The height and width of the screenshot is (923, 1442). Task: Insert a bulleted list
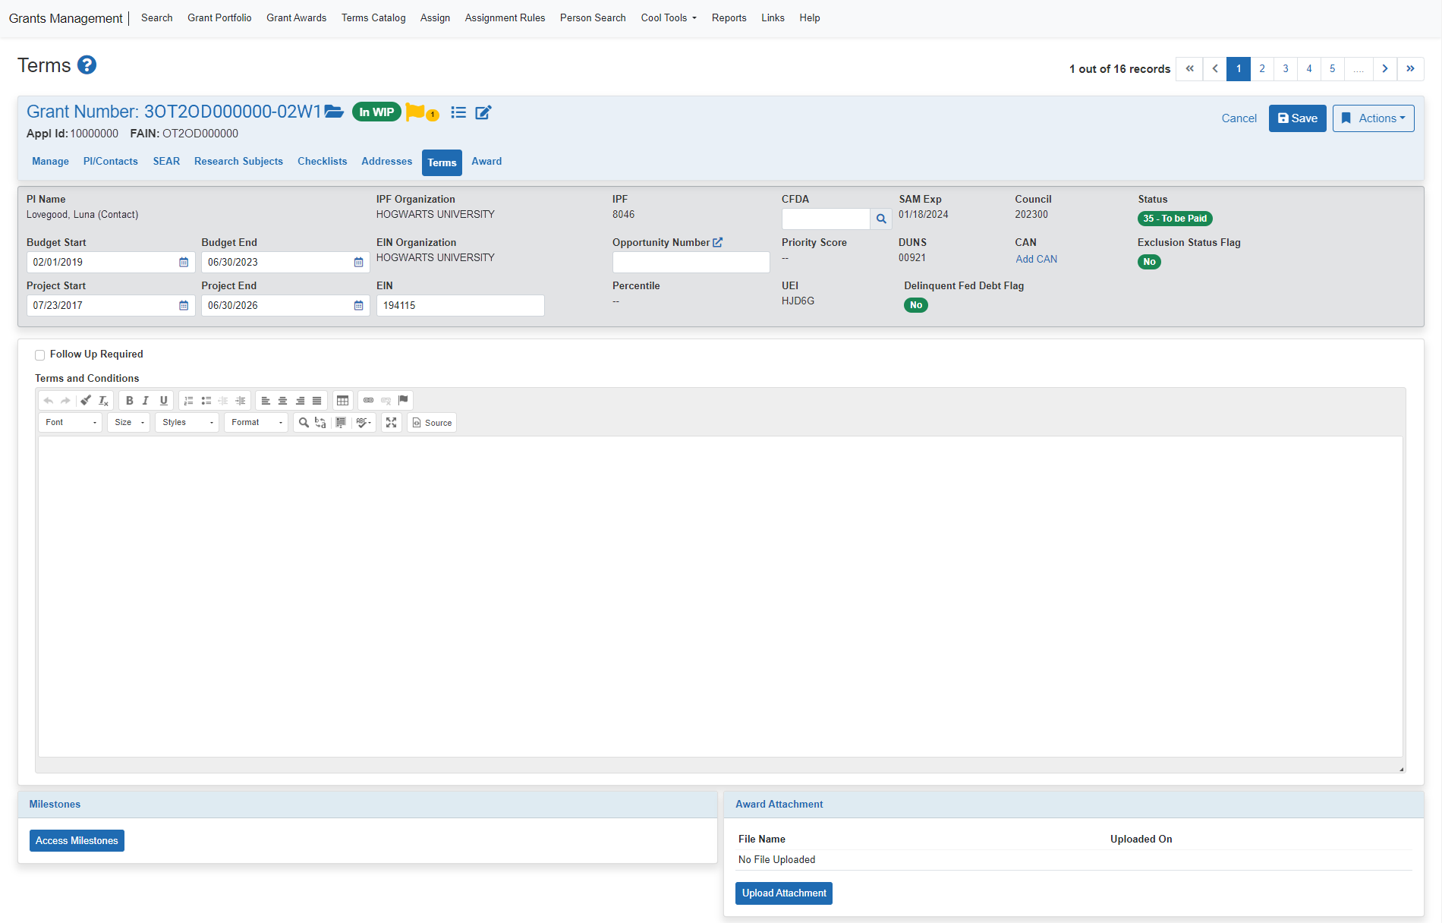pos(206,400)
